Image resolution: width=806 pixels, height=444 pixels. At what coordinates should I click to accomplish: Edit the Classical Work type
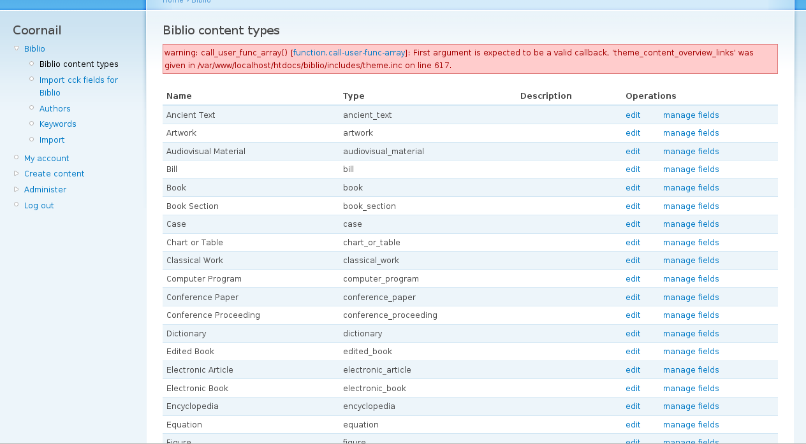coord(633,261)
